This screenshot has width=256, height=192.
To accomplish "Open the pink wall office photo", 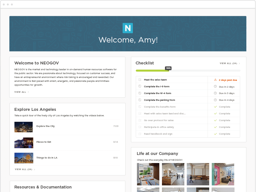I will click(x=223, y=174).
